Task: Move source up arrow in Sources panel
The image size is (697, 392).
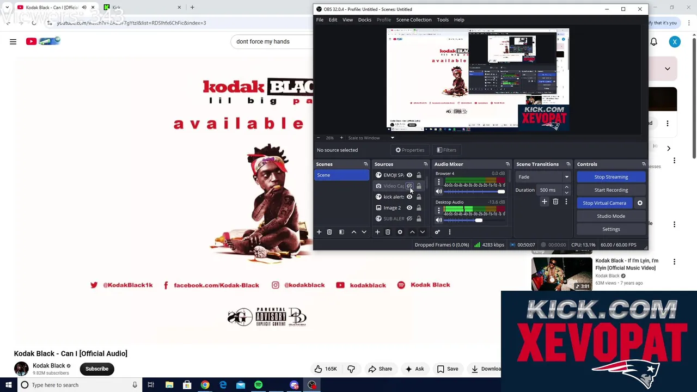Action: click(412, 232)
